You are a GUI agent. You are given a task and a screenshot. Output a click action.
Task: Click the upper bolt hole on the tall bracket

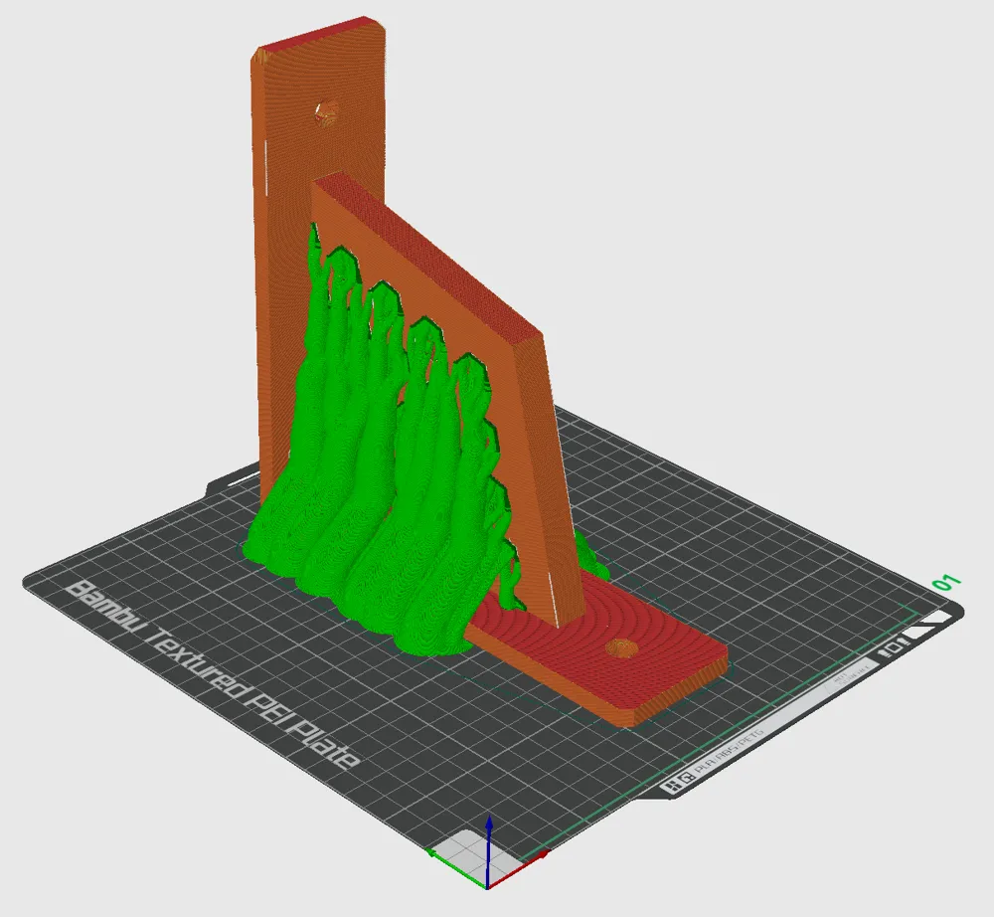point(325,111)
